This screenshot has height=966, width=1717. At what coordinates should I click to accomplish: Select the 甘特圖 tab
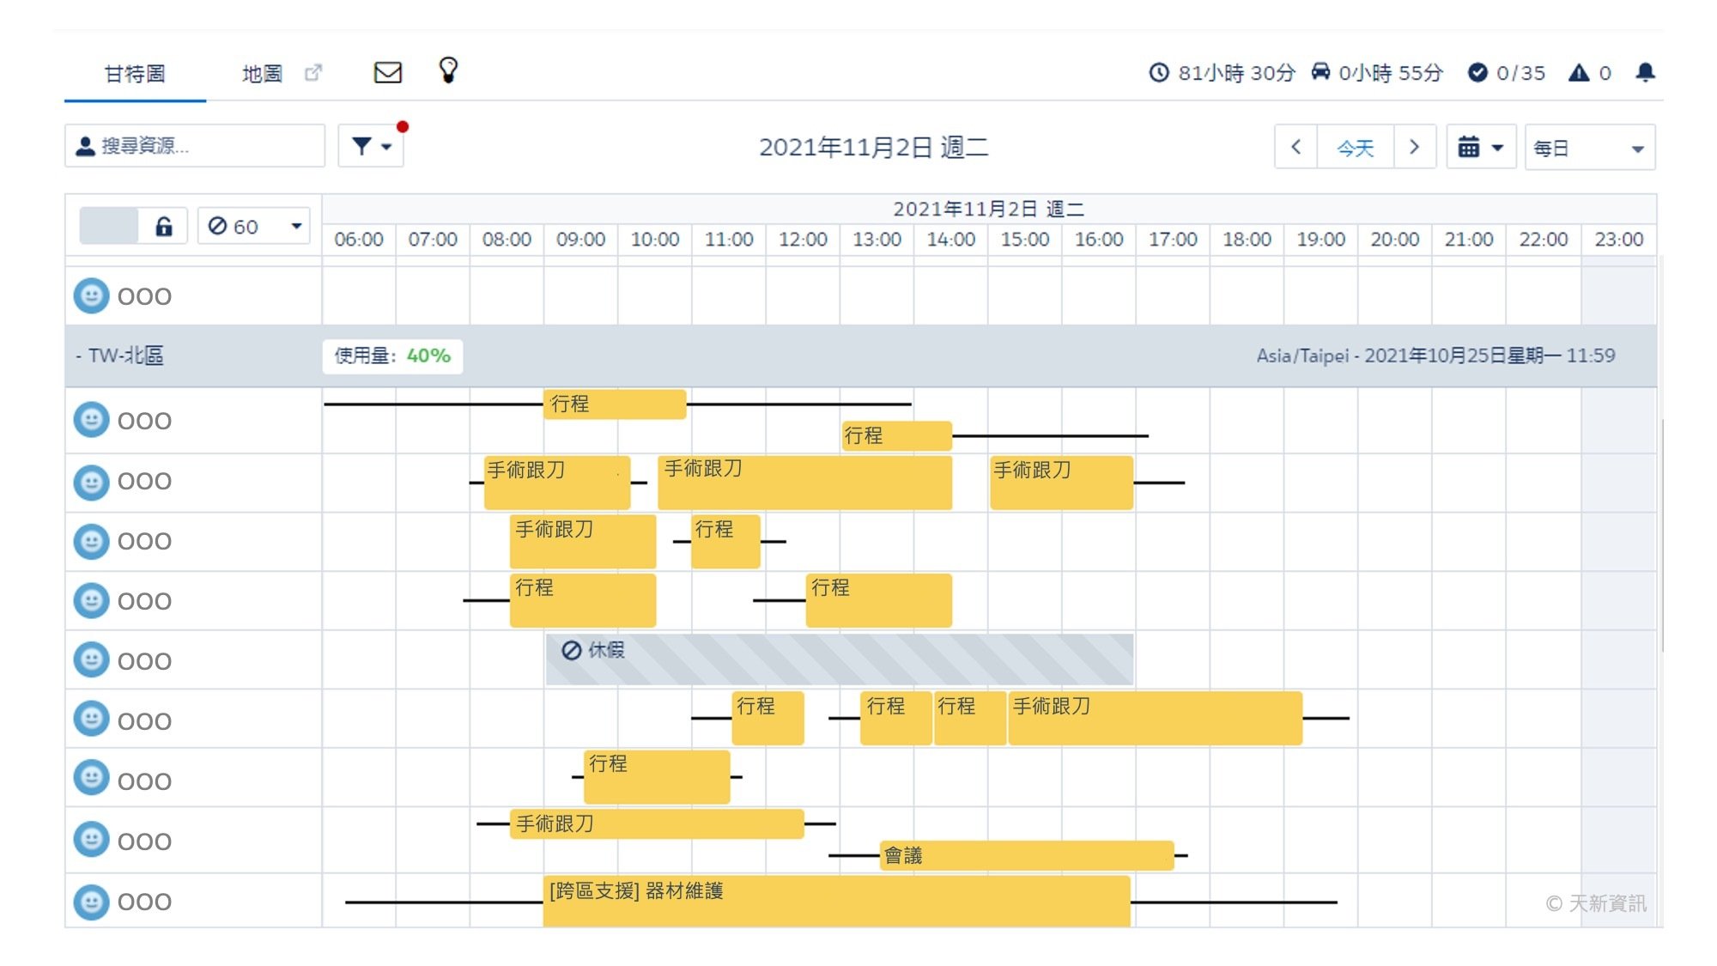click(x=133, y=74)
